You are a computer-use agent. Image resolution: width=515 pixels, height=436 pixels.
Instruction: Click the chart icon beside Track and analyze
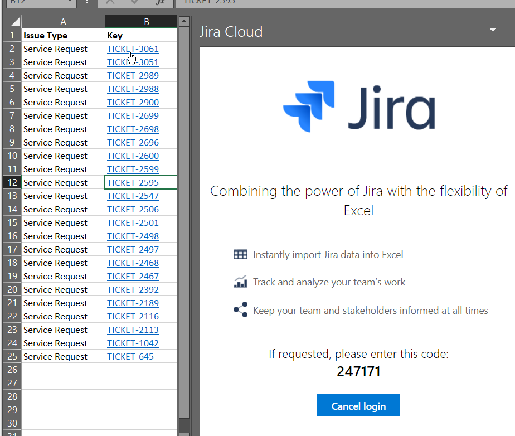pos(240,282)
